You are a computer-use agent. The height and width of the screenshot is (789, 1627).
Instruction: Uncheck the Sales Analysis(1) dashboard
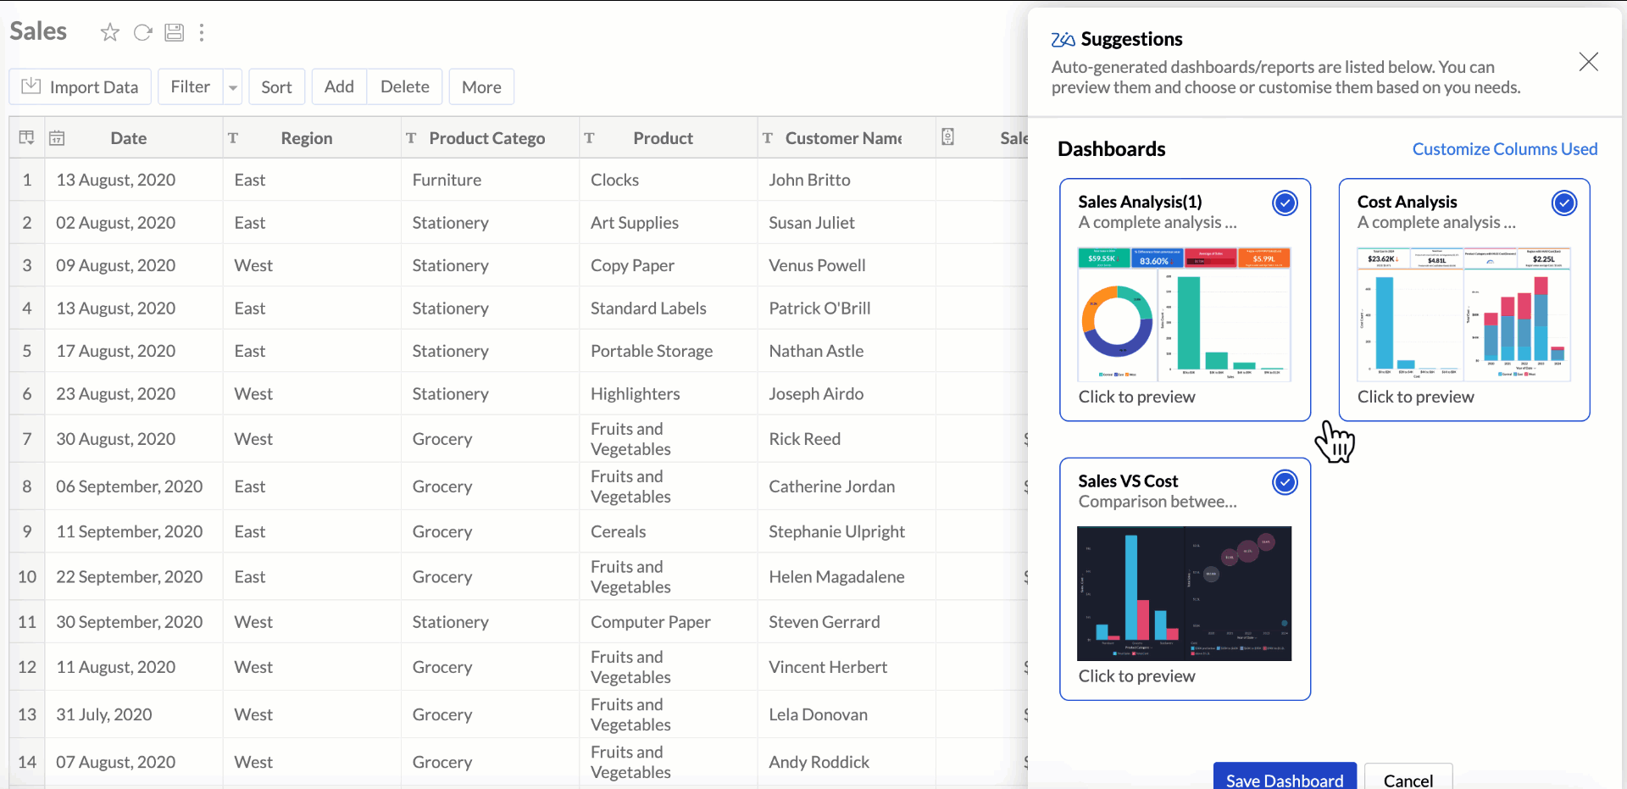pyautogui.click(x=1285, y=203)
